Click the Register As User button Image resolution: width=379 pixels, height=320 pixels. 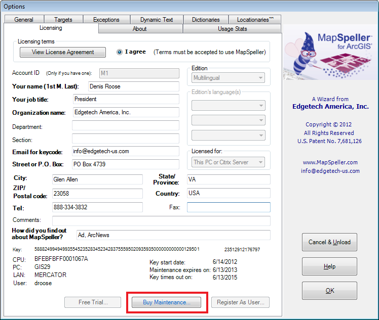pos(241,302)
